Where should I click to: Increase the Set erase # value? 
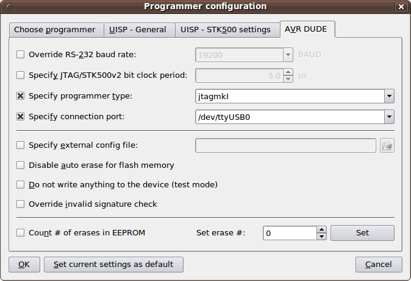point(322,229)
